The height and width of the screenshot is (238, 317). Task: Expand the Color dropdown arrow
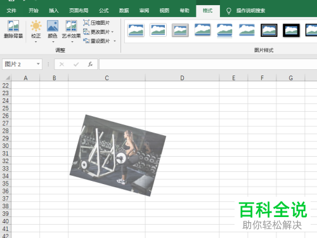(x=53, y=42)
